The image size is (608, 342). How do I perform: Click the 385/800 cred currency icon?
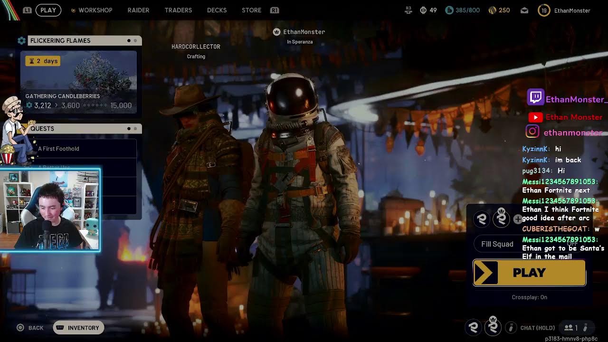tap(449, 10)
